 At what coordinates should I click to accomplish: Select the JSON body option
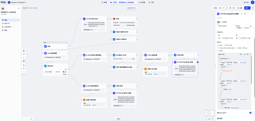pyautogui.click(x=238, y=48)
